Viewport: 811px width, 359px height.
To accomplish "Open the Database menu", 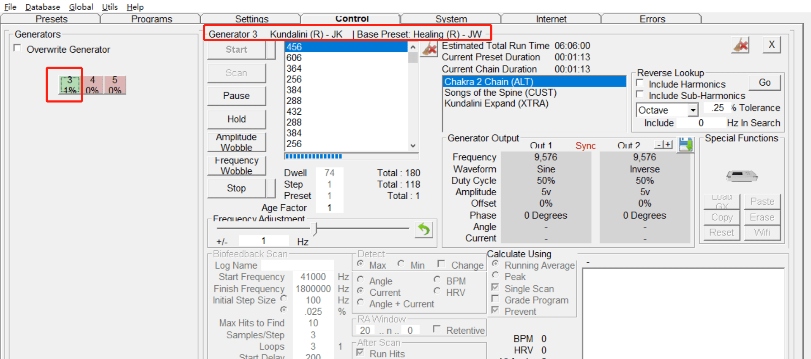I will (43, 7).
